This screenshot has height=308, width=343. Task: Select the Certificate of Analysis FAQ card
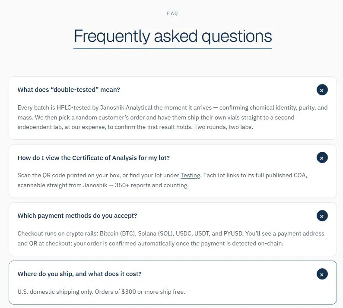[x=173, y=171]
